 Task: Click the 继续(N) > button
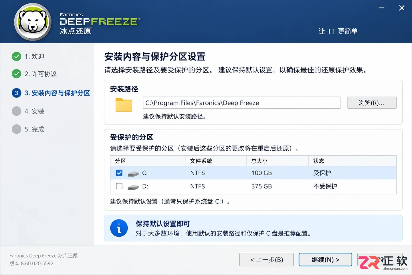pos(325,260)
